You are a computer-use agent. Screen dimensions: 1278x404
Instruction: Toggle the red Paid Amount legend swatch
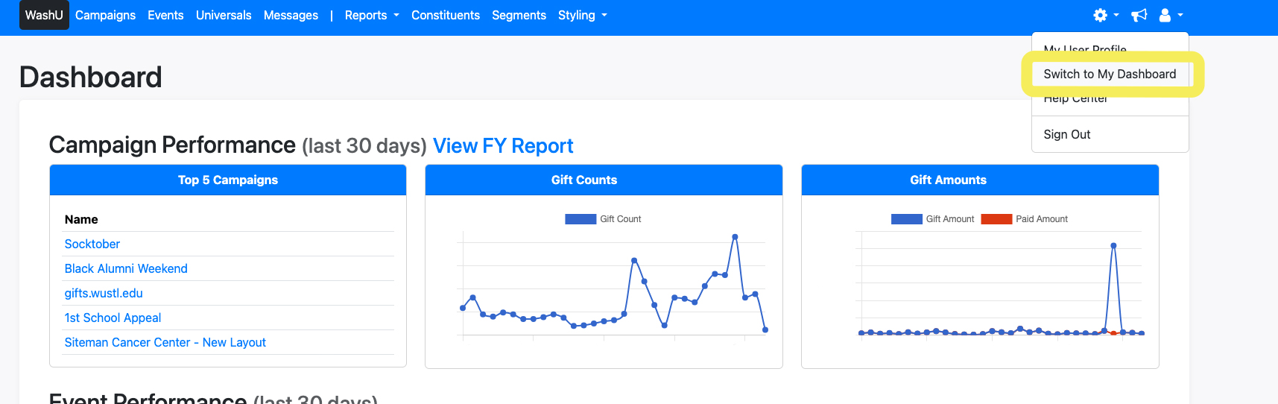[996, 219]
